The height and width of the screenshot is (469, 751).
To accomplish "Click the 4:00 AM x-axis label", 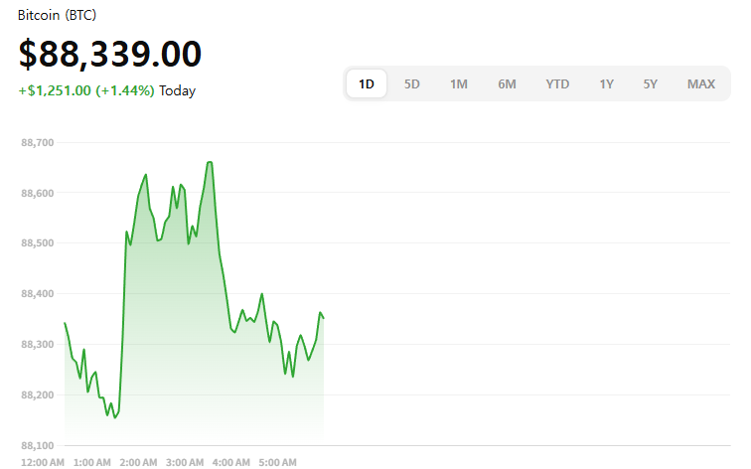I will (230, 462).
